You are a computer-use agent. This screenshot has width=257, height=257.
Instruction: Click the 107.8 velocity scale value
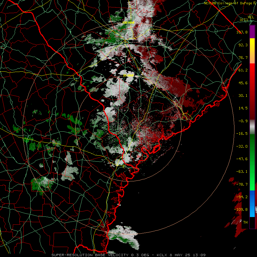point(242,32)
